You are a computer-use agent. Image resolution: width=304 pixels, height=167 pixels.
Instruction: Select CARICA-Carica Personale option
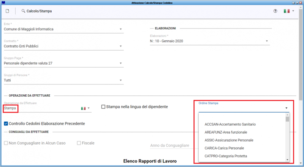pos(224,148)
